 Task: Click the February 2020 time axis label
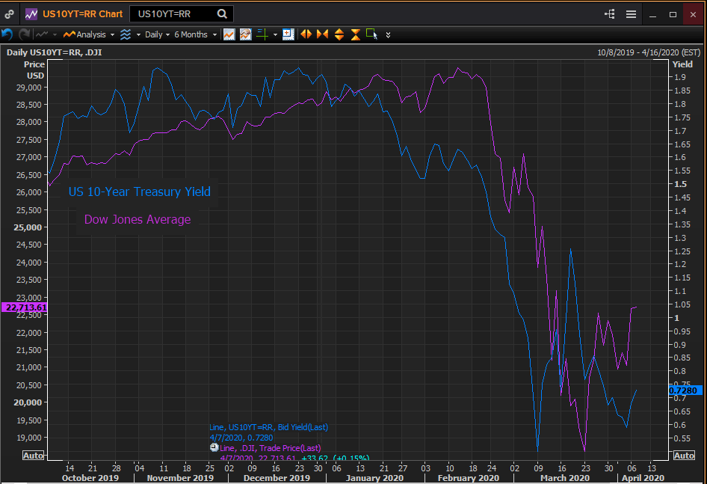click(x=468, y=478)
